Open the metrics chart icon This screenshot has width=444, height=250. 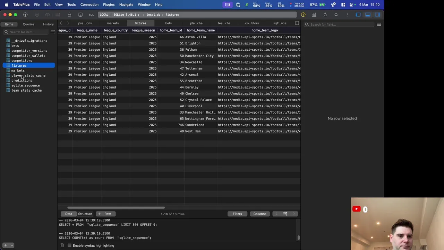coord(314,15)
